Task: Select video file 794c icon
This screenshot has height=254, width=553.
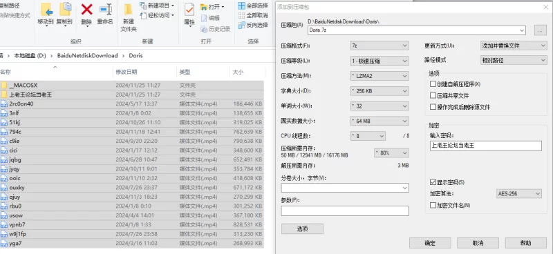Action: [x=4, y=132]
